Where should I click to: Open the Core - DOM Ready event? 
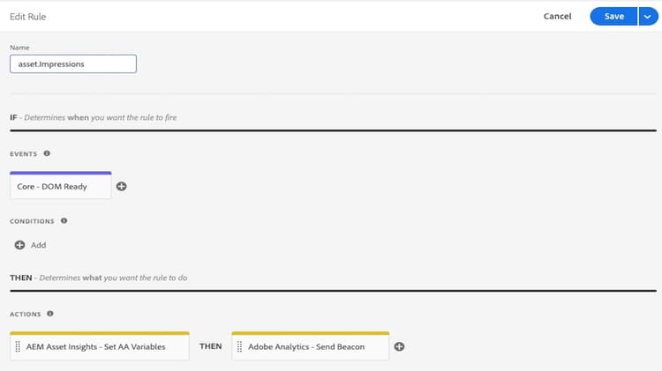[x=60, y=185]
